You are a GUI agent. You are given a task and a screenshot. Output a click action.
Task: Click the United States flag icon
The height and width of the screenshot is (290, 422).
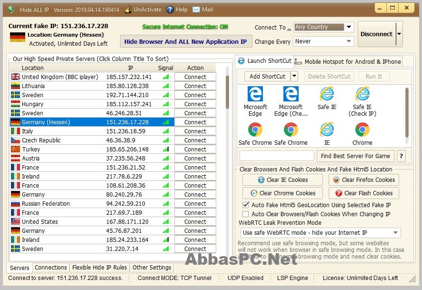pos(15,222)
